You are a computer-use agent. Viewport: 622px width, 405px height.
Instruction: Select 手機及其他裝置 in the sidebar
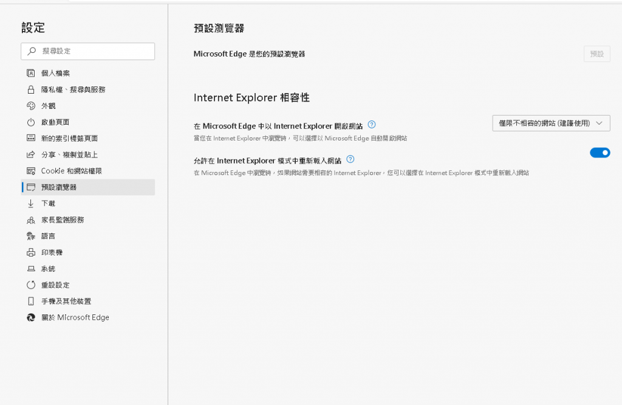coord(87,301)
